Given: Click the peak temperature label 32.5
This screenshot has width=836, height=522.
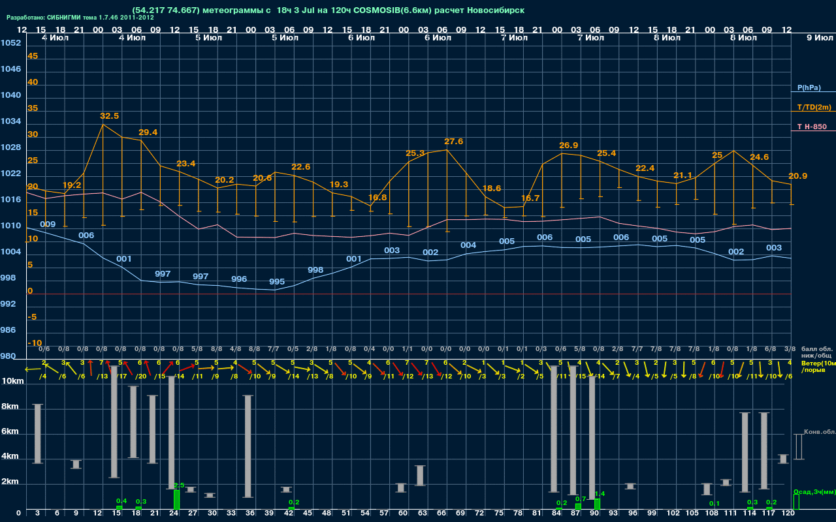Looking at the screenshot, I should click(110, 116).
